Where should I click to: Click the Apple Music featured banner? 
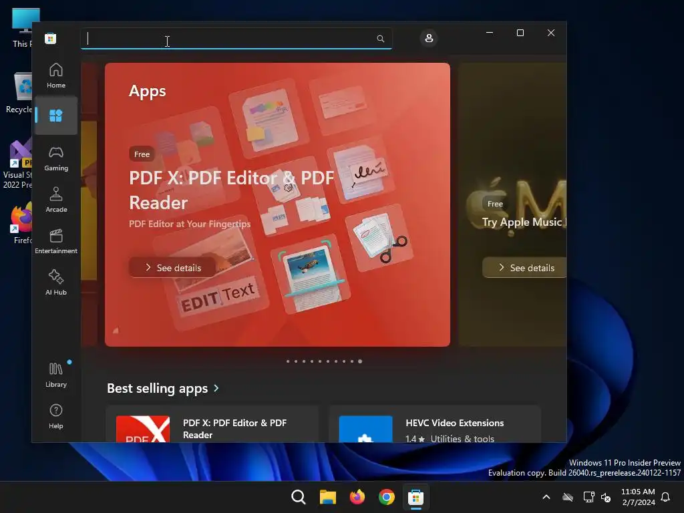512,204
